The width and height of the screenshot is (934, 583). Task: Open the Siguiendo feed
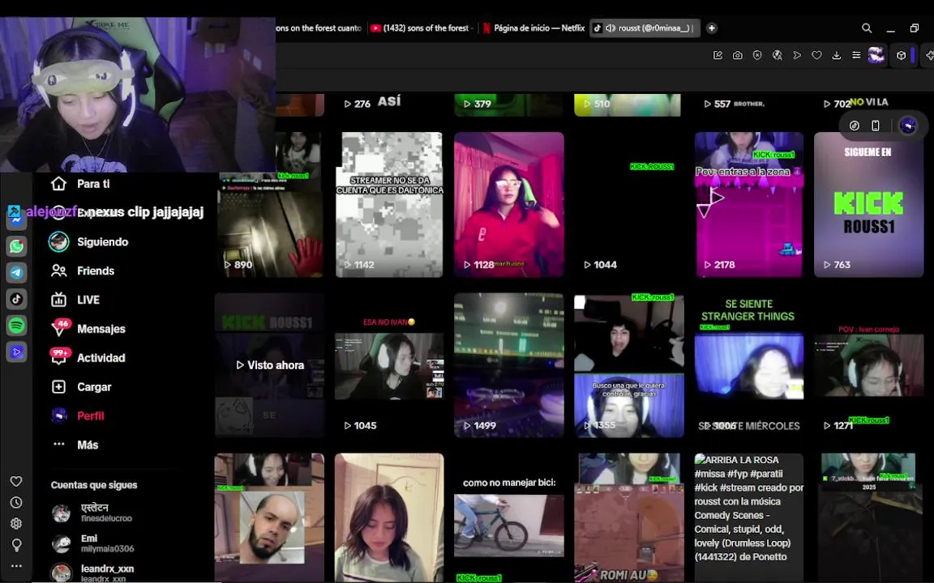[x=89, y=241]
